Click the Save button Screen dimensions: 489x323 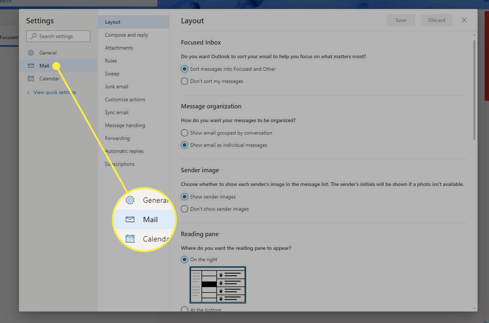coord(401,20)
